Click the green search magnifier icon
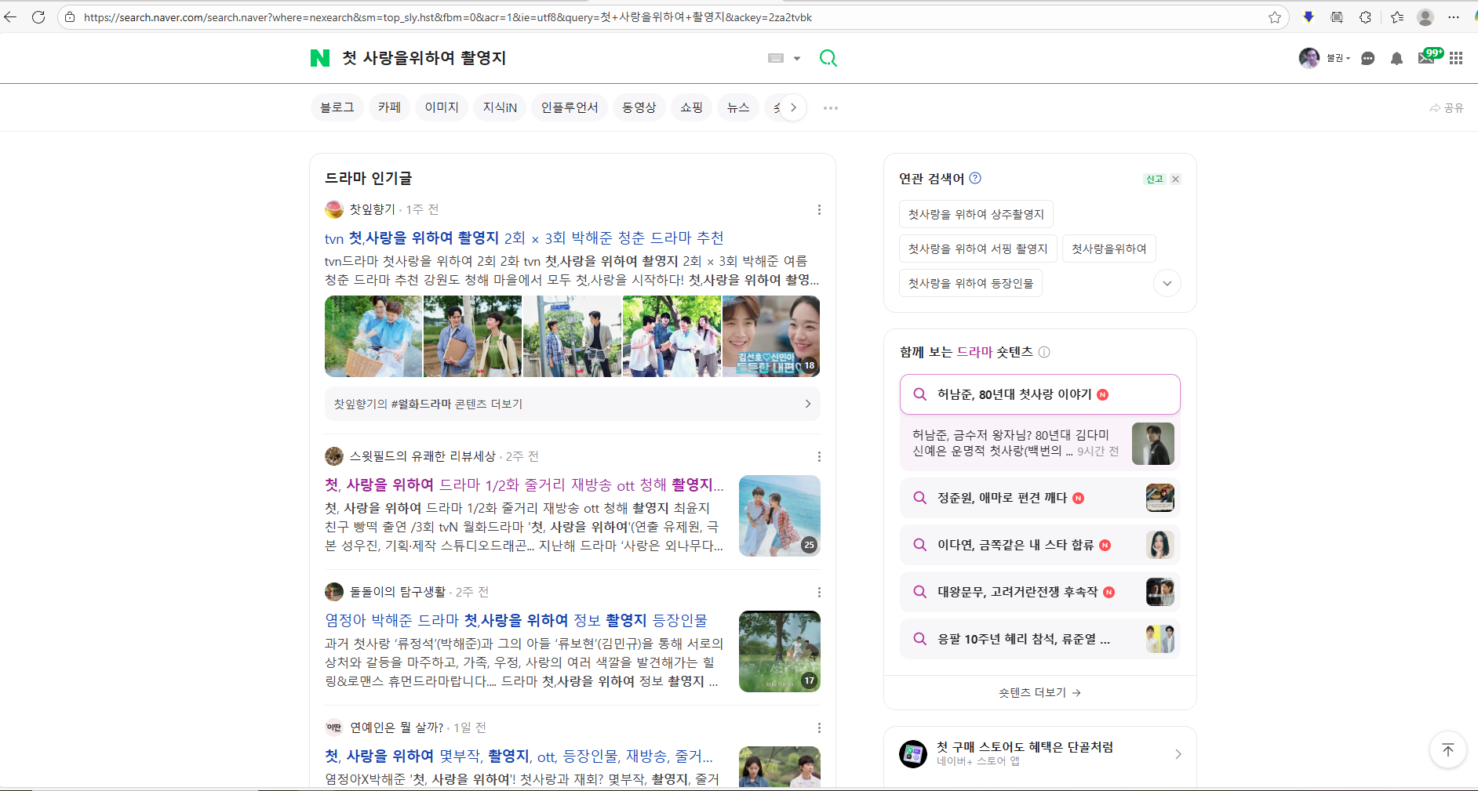 [x=828, y=58]
